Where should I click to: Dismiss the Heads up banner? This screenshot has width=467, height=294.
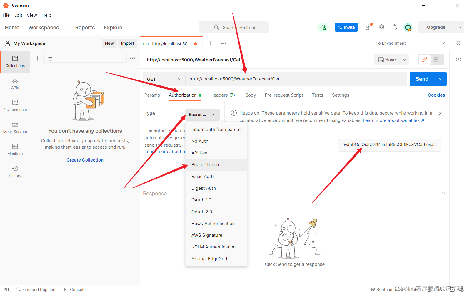(440, 114)
